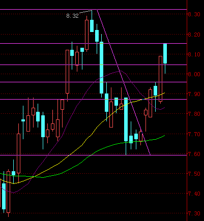Click the 8.00 price axis label
The height and width of the screenshot is (221, 204).
194,74
